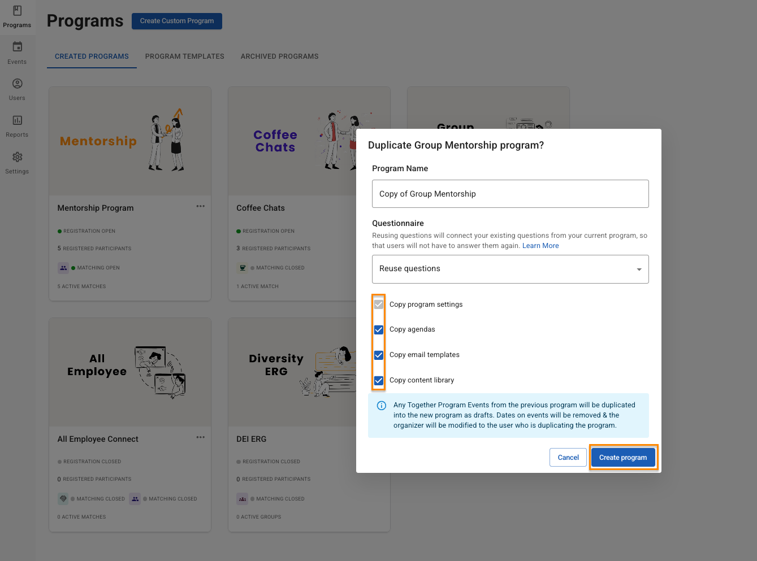Image resolution: width=757 pixels, height=561 pixels.
Task: Uncheck the Copy agendas checkbox
Action: 379,330
